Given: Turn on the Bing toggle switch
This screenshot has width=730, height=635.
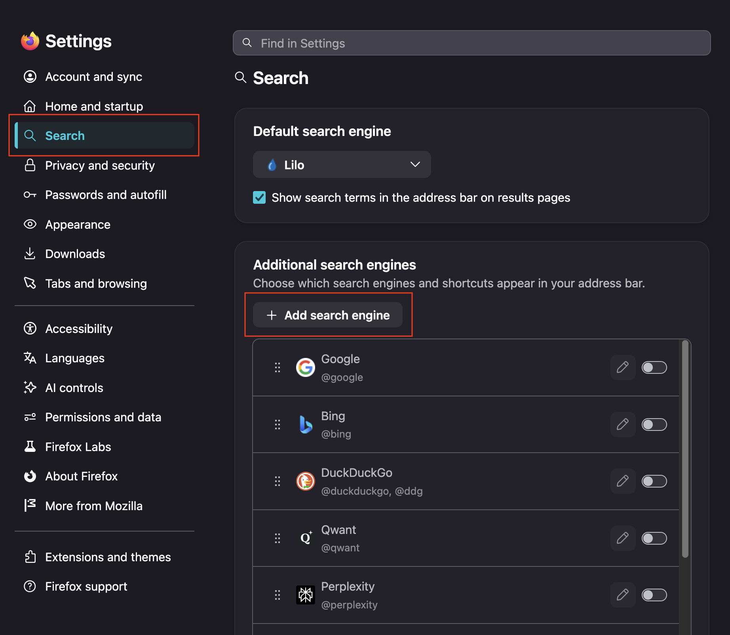Looking at the screenshot, I should 654,425.
